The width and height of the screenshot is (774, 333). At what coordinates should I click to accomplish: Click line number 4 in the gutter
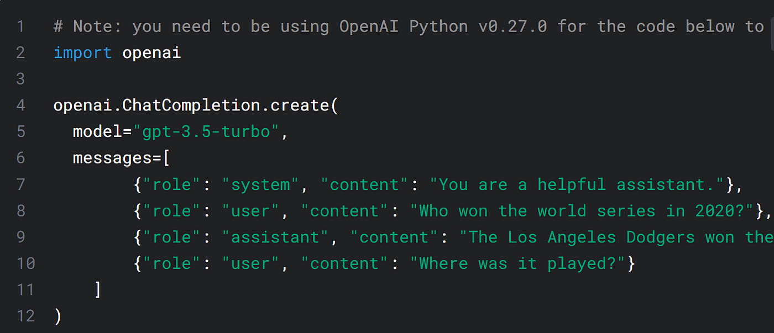click(20, 105)
